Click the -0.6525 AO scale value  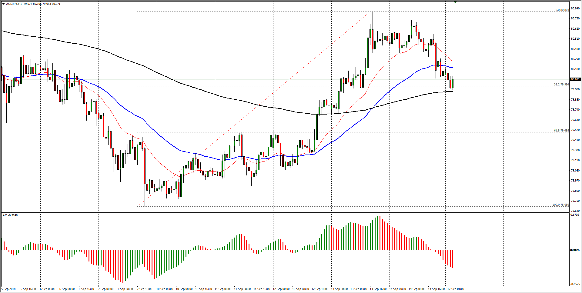[x=575, y=284]
